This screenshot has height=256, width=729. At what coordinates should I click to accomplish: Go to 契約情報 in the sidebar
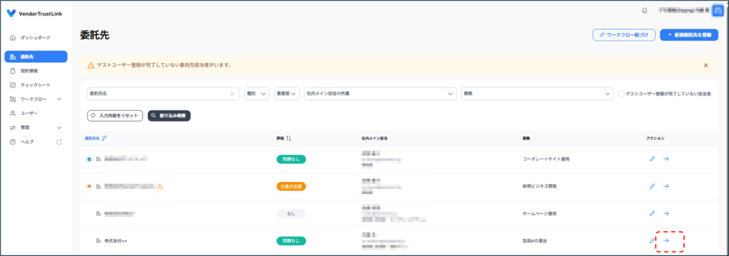pos(36,71)
